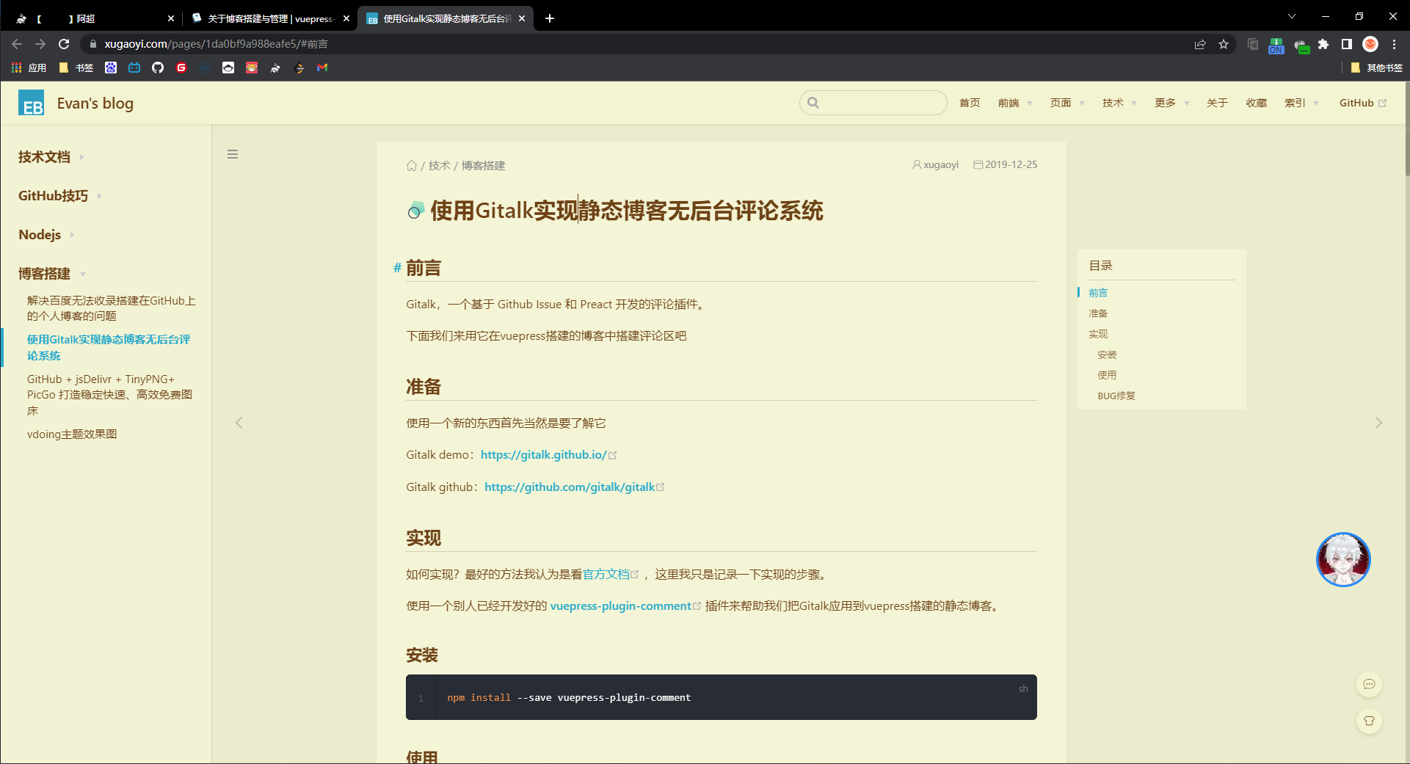Expand the Nodejs sidebar section

pyautogui.click(x=40, y=234)
